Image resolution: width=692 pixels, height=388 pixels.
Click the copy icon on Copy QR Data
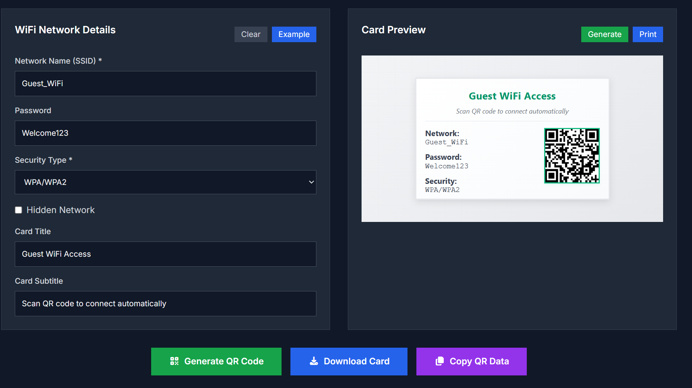point(440,361)
